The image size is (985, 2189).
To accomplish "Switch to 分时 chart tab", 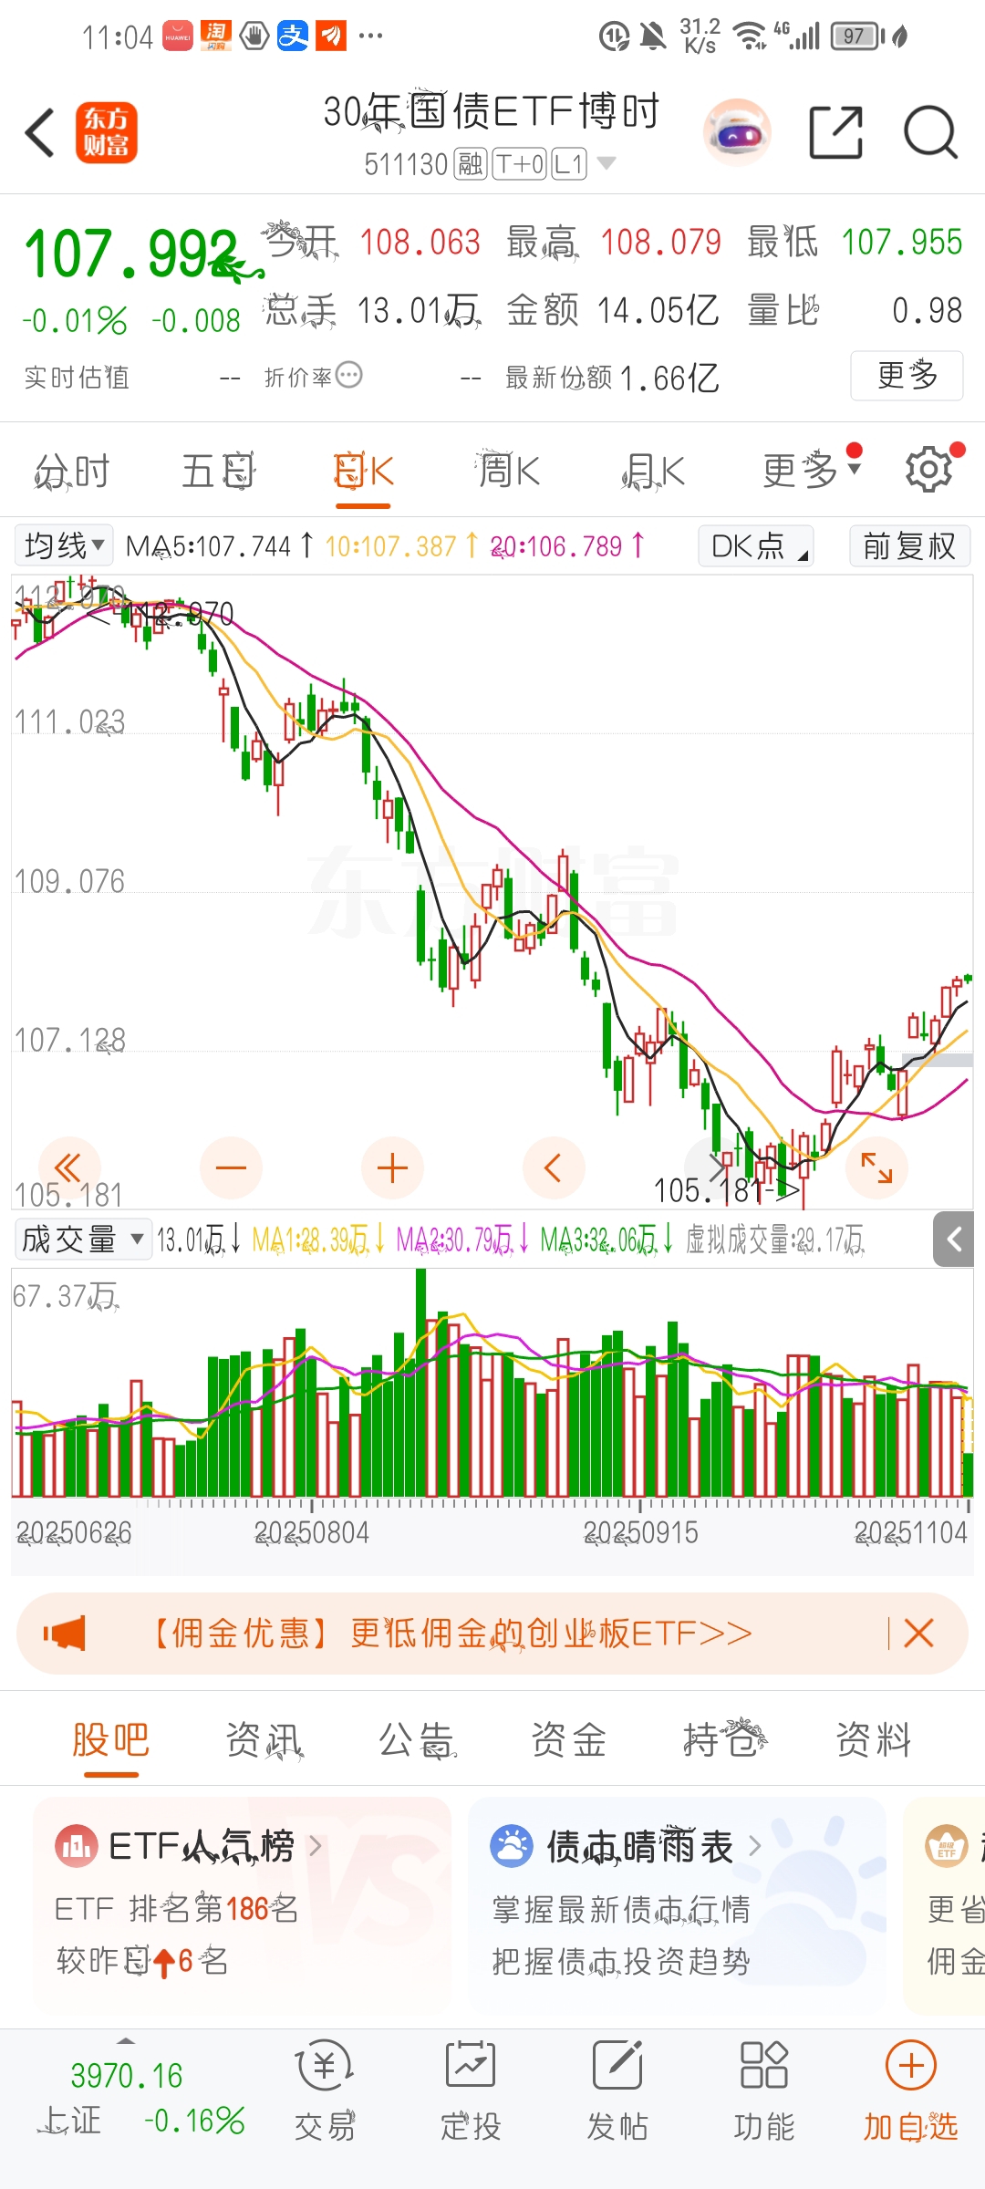I will [72, 472].
